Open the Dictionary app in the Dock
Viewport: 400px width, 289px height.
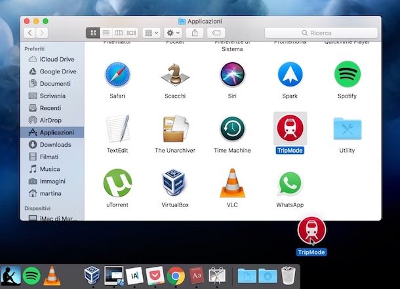click(197, 275)
